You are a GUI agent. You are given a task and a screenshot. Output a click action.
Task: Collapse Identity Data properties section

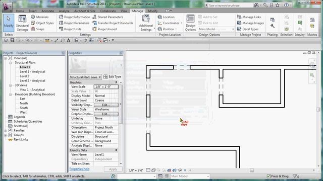pyautogui.click(x=116, y=150)
